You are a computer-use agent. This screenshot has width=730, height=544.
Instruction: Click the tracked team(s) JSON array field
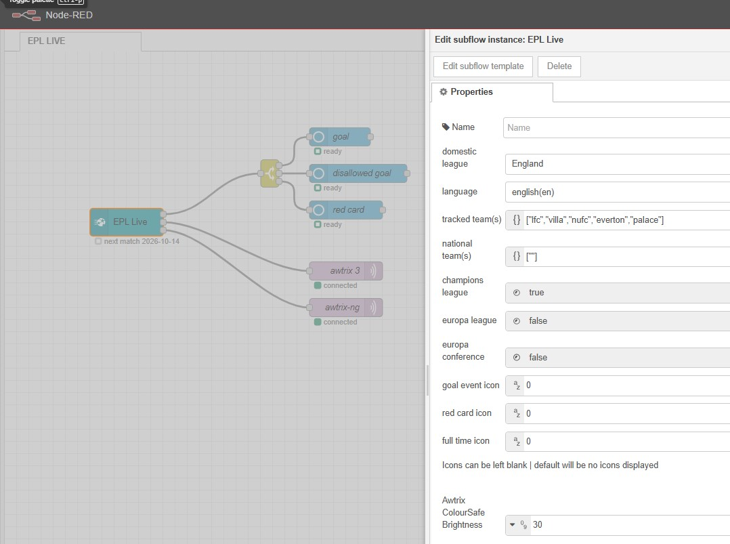click(x=626, y=219)
